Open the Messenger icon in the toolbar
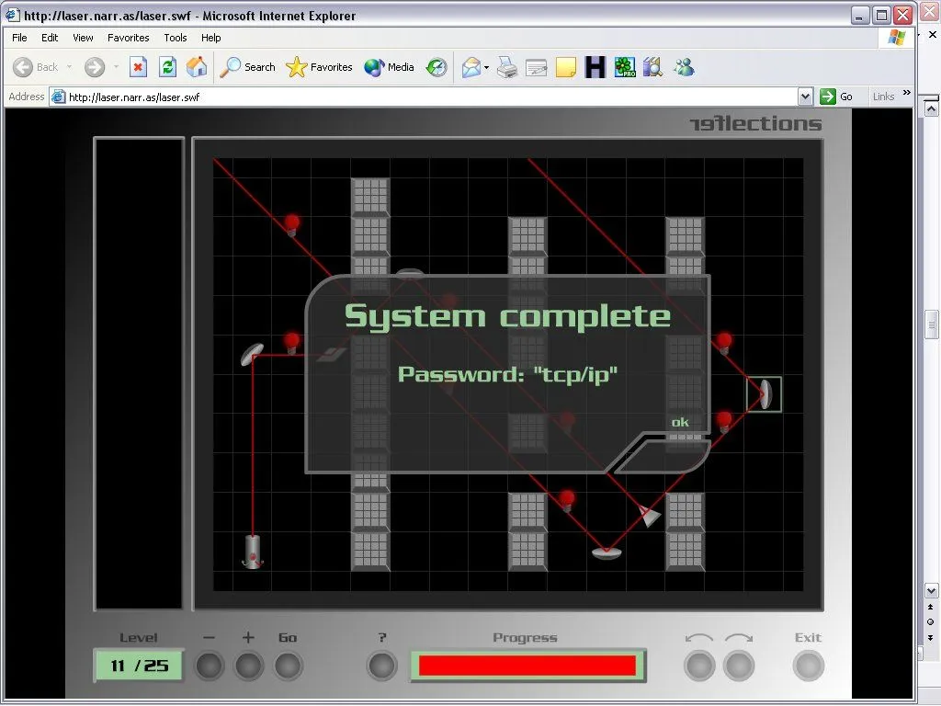941x706 pixels. [x=683, y=67]
